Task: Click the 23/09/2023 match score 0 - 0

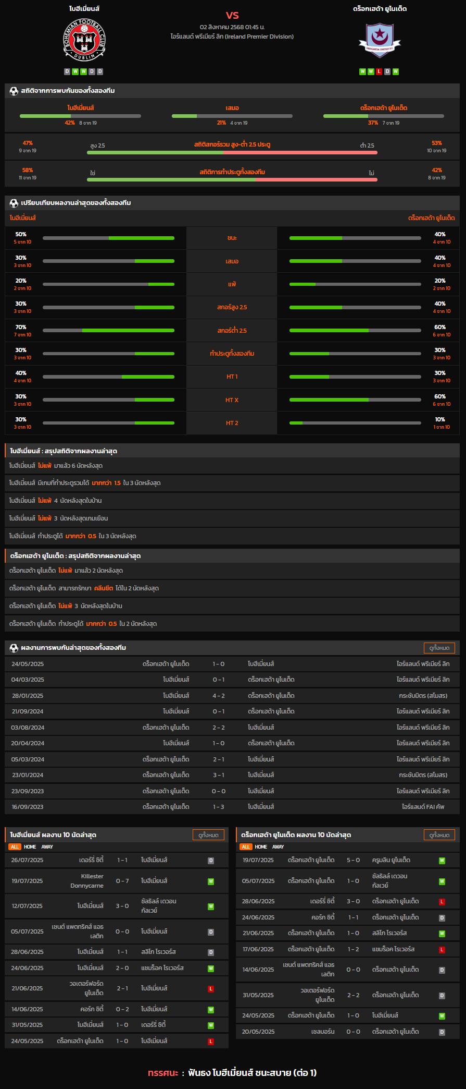Action: (219, 791)
